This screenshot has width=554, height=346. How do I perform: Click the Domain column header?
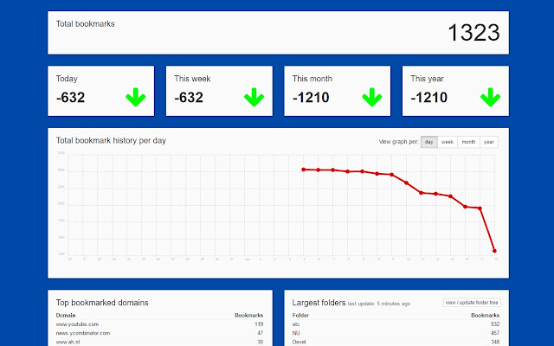tap(66, 315)
